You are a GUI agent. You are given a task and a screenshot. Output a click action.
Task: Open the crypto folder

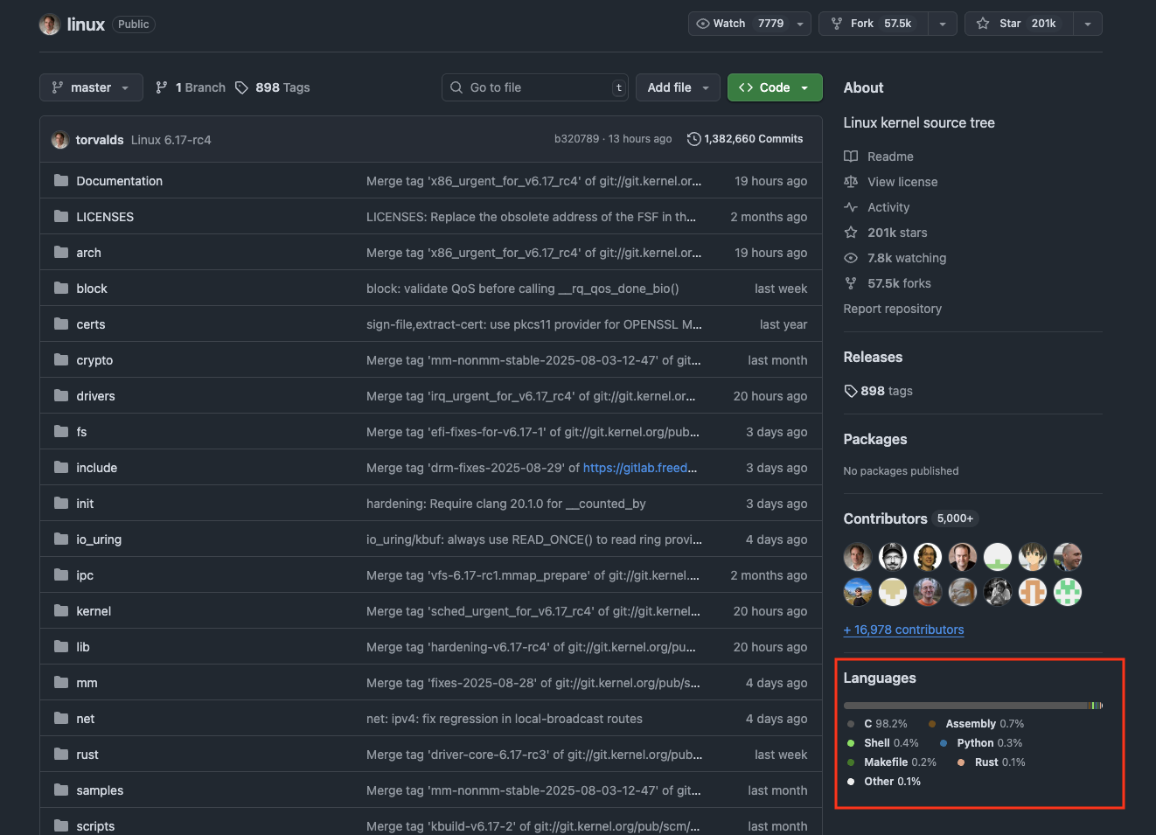point(94,360)
